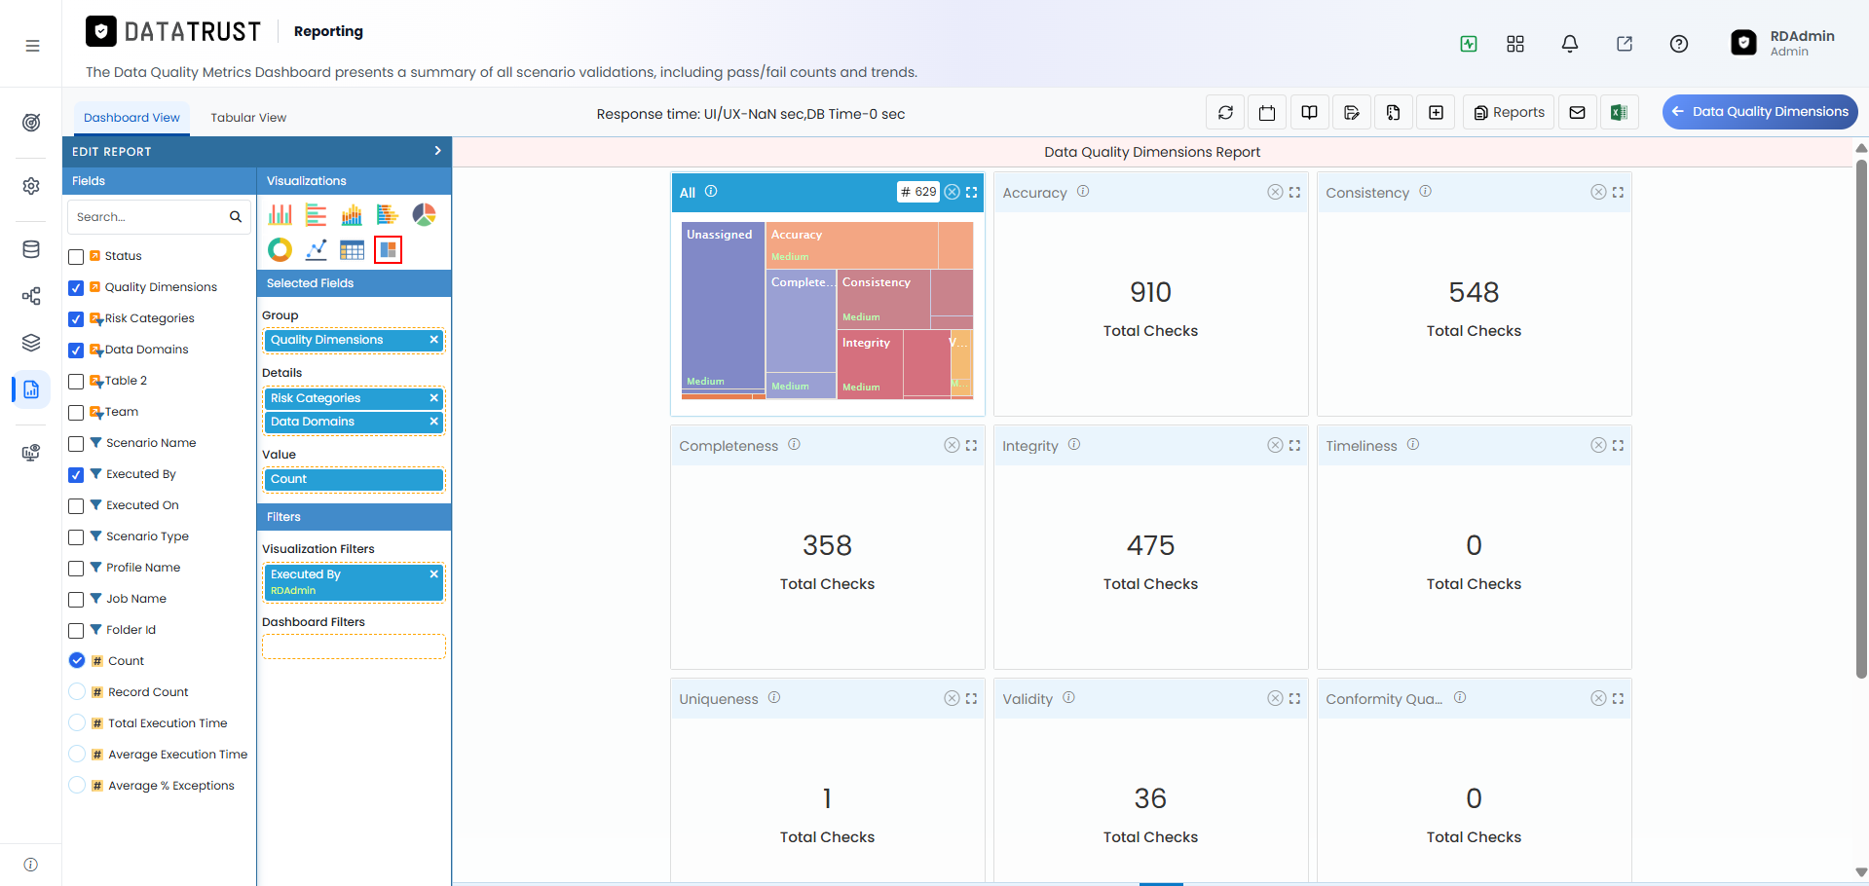Image resolution: width=1869 pixels, height=886 pixels.
Task: Open the target icon in left sidebar
Action: coord(31,123)
